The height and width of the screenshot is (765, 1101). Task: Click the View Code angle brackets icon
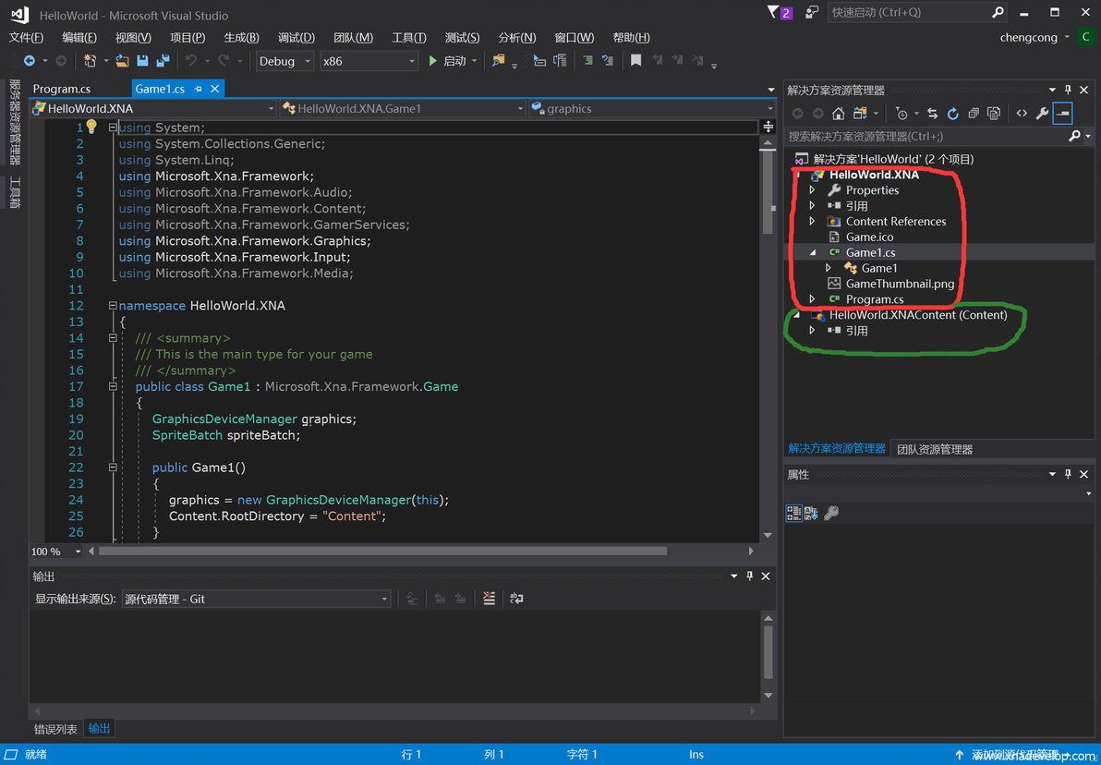[1022, 113]
